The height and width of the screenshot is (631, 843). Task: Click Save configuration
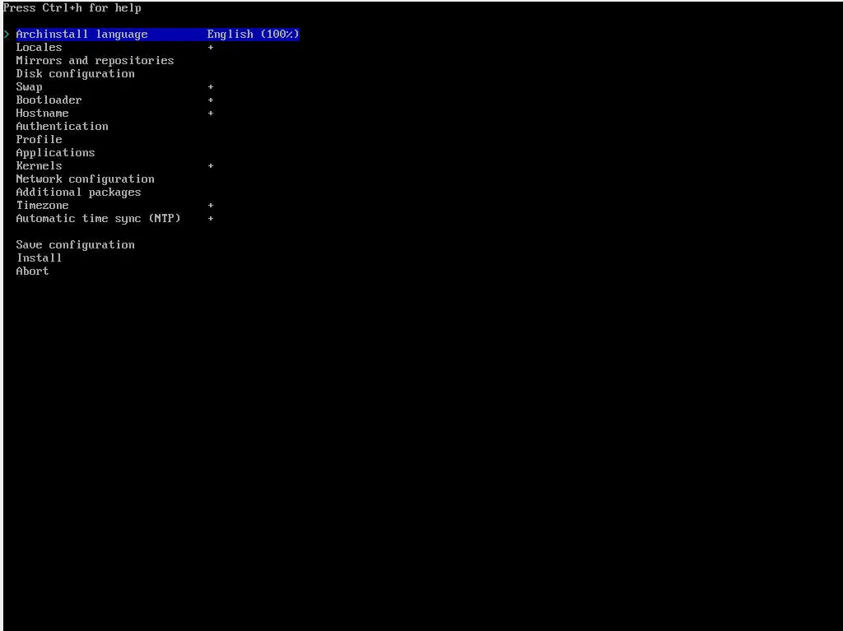point(75,245)
